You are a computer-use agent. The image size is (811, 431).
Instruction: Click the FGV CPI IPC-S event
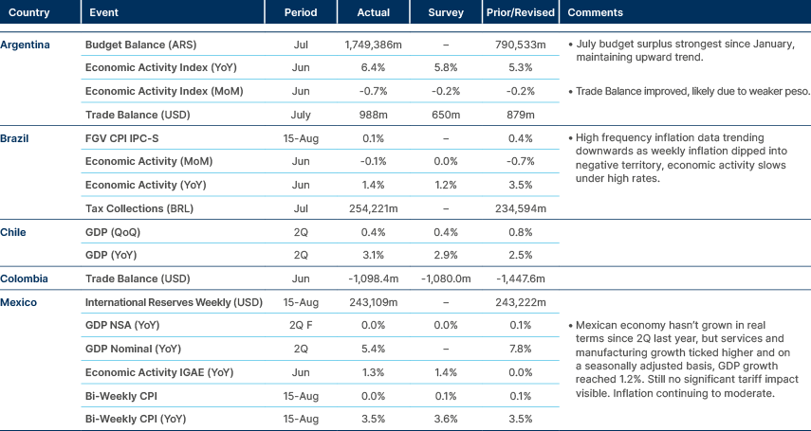[122, 138]
